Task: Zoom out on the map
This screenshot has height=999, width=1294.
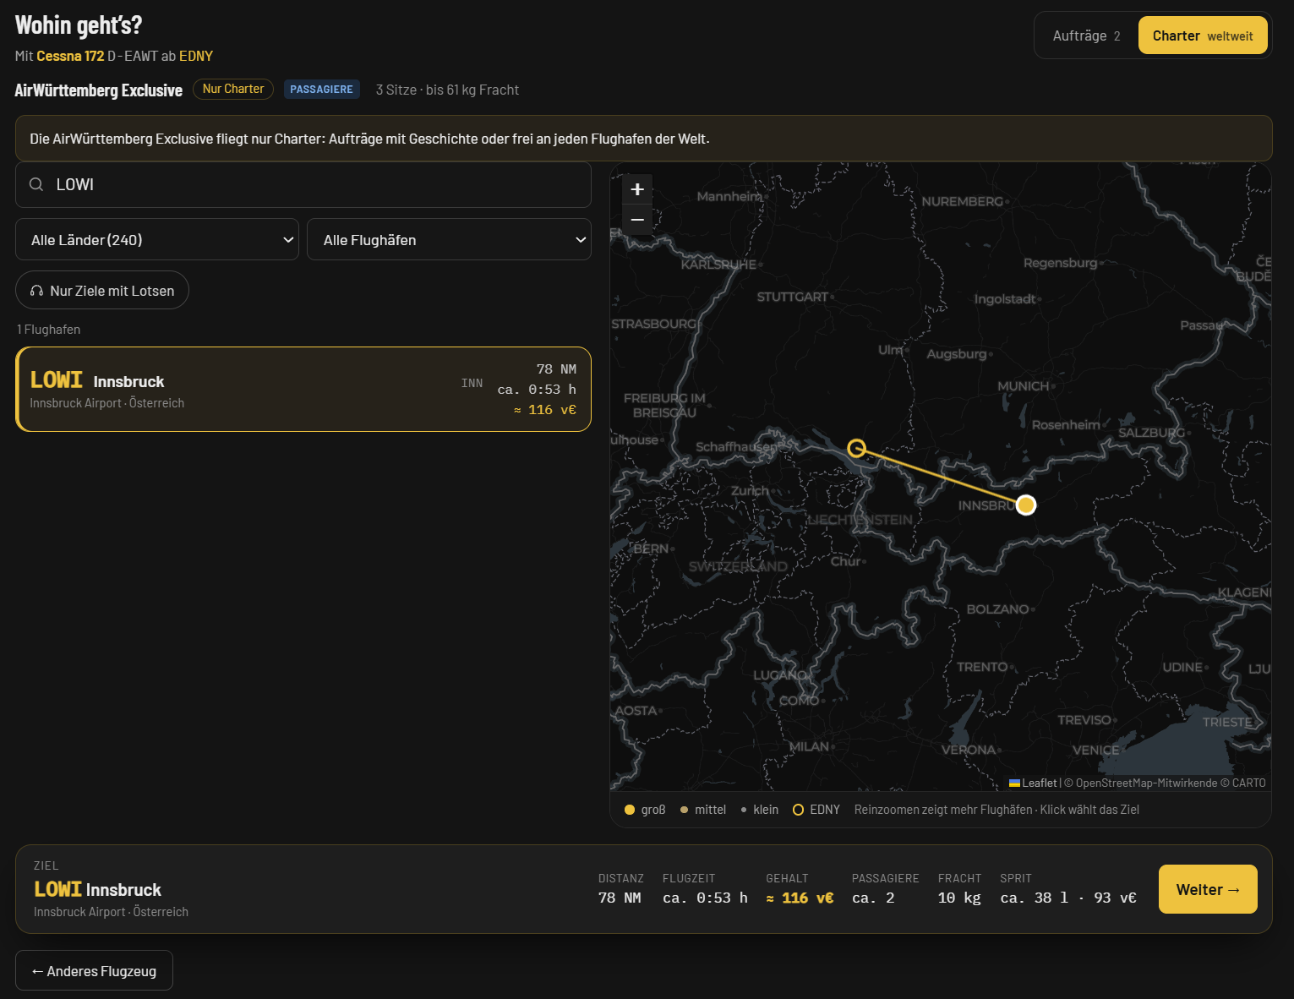Action: click(637, 220)
